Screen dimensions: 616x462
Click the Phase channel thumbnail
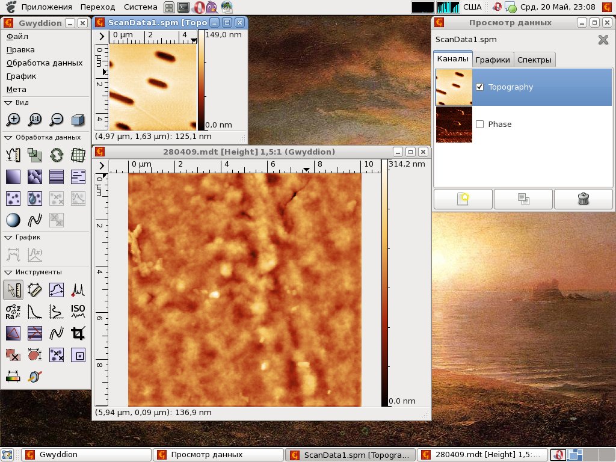tap(454, 124)
